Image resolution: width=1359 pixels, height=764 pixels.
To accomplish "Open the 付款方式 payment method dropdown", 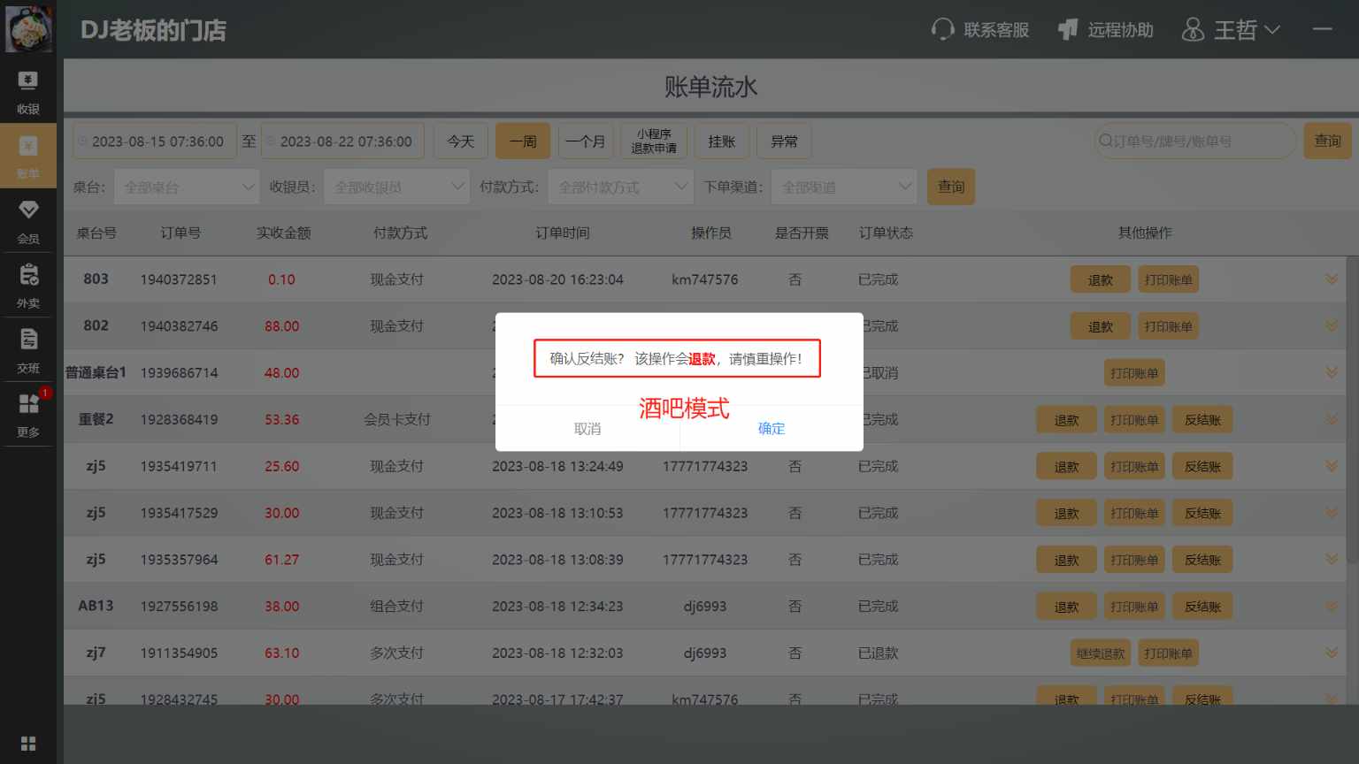I will click(620, 187).
